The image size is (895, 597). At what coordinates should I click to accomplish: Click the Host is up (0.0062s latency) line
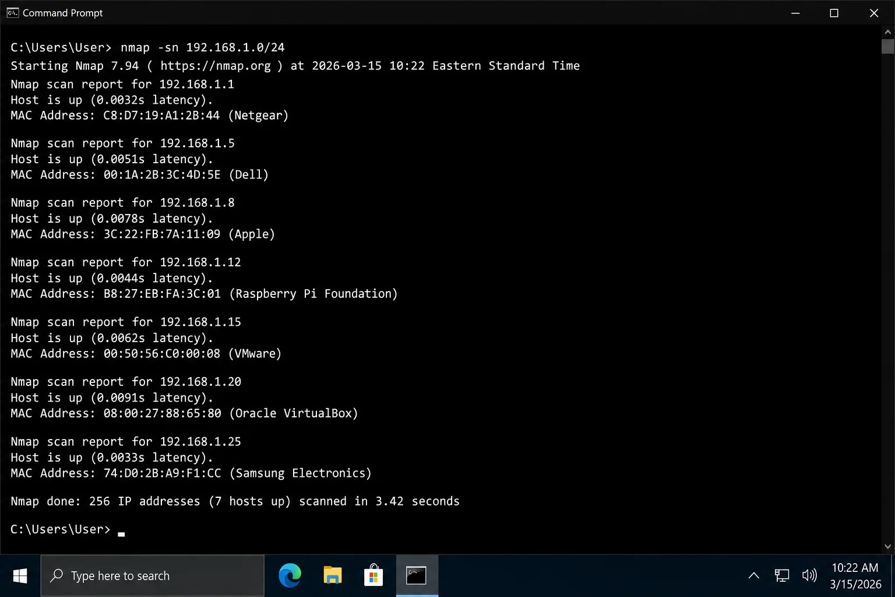pyautogui.click(x=112, y=338)
